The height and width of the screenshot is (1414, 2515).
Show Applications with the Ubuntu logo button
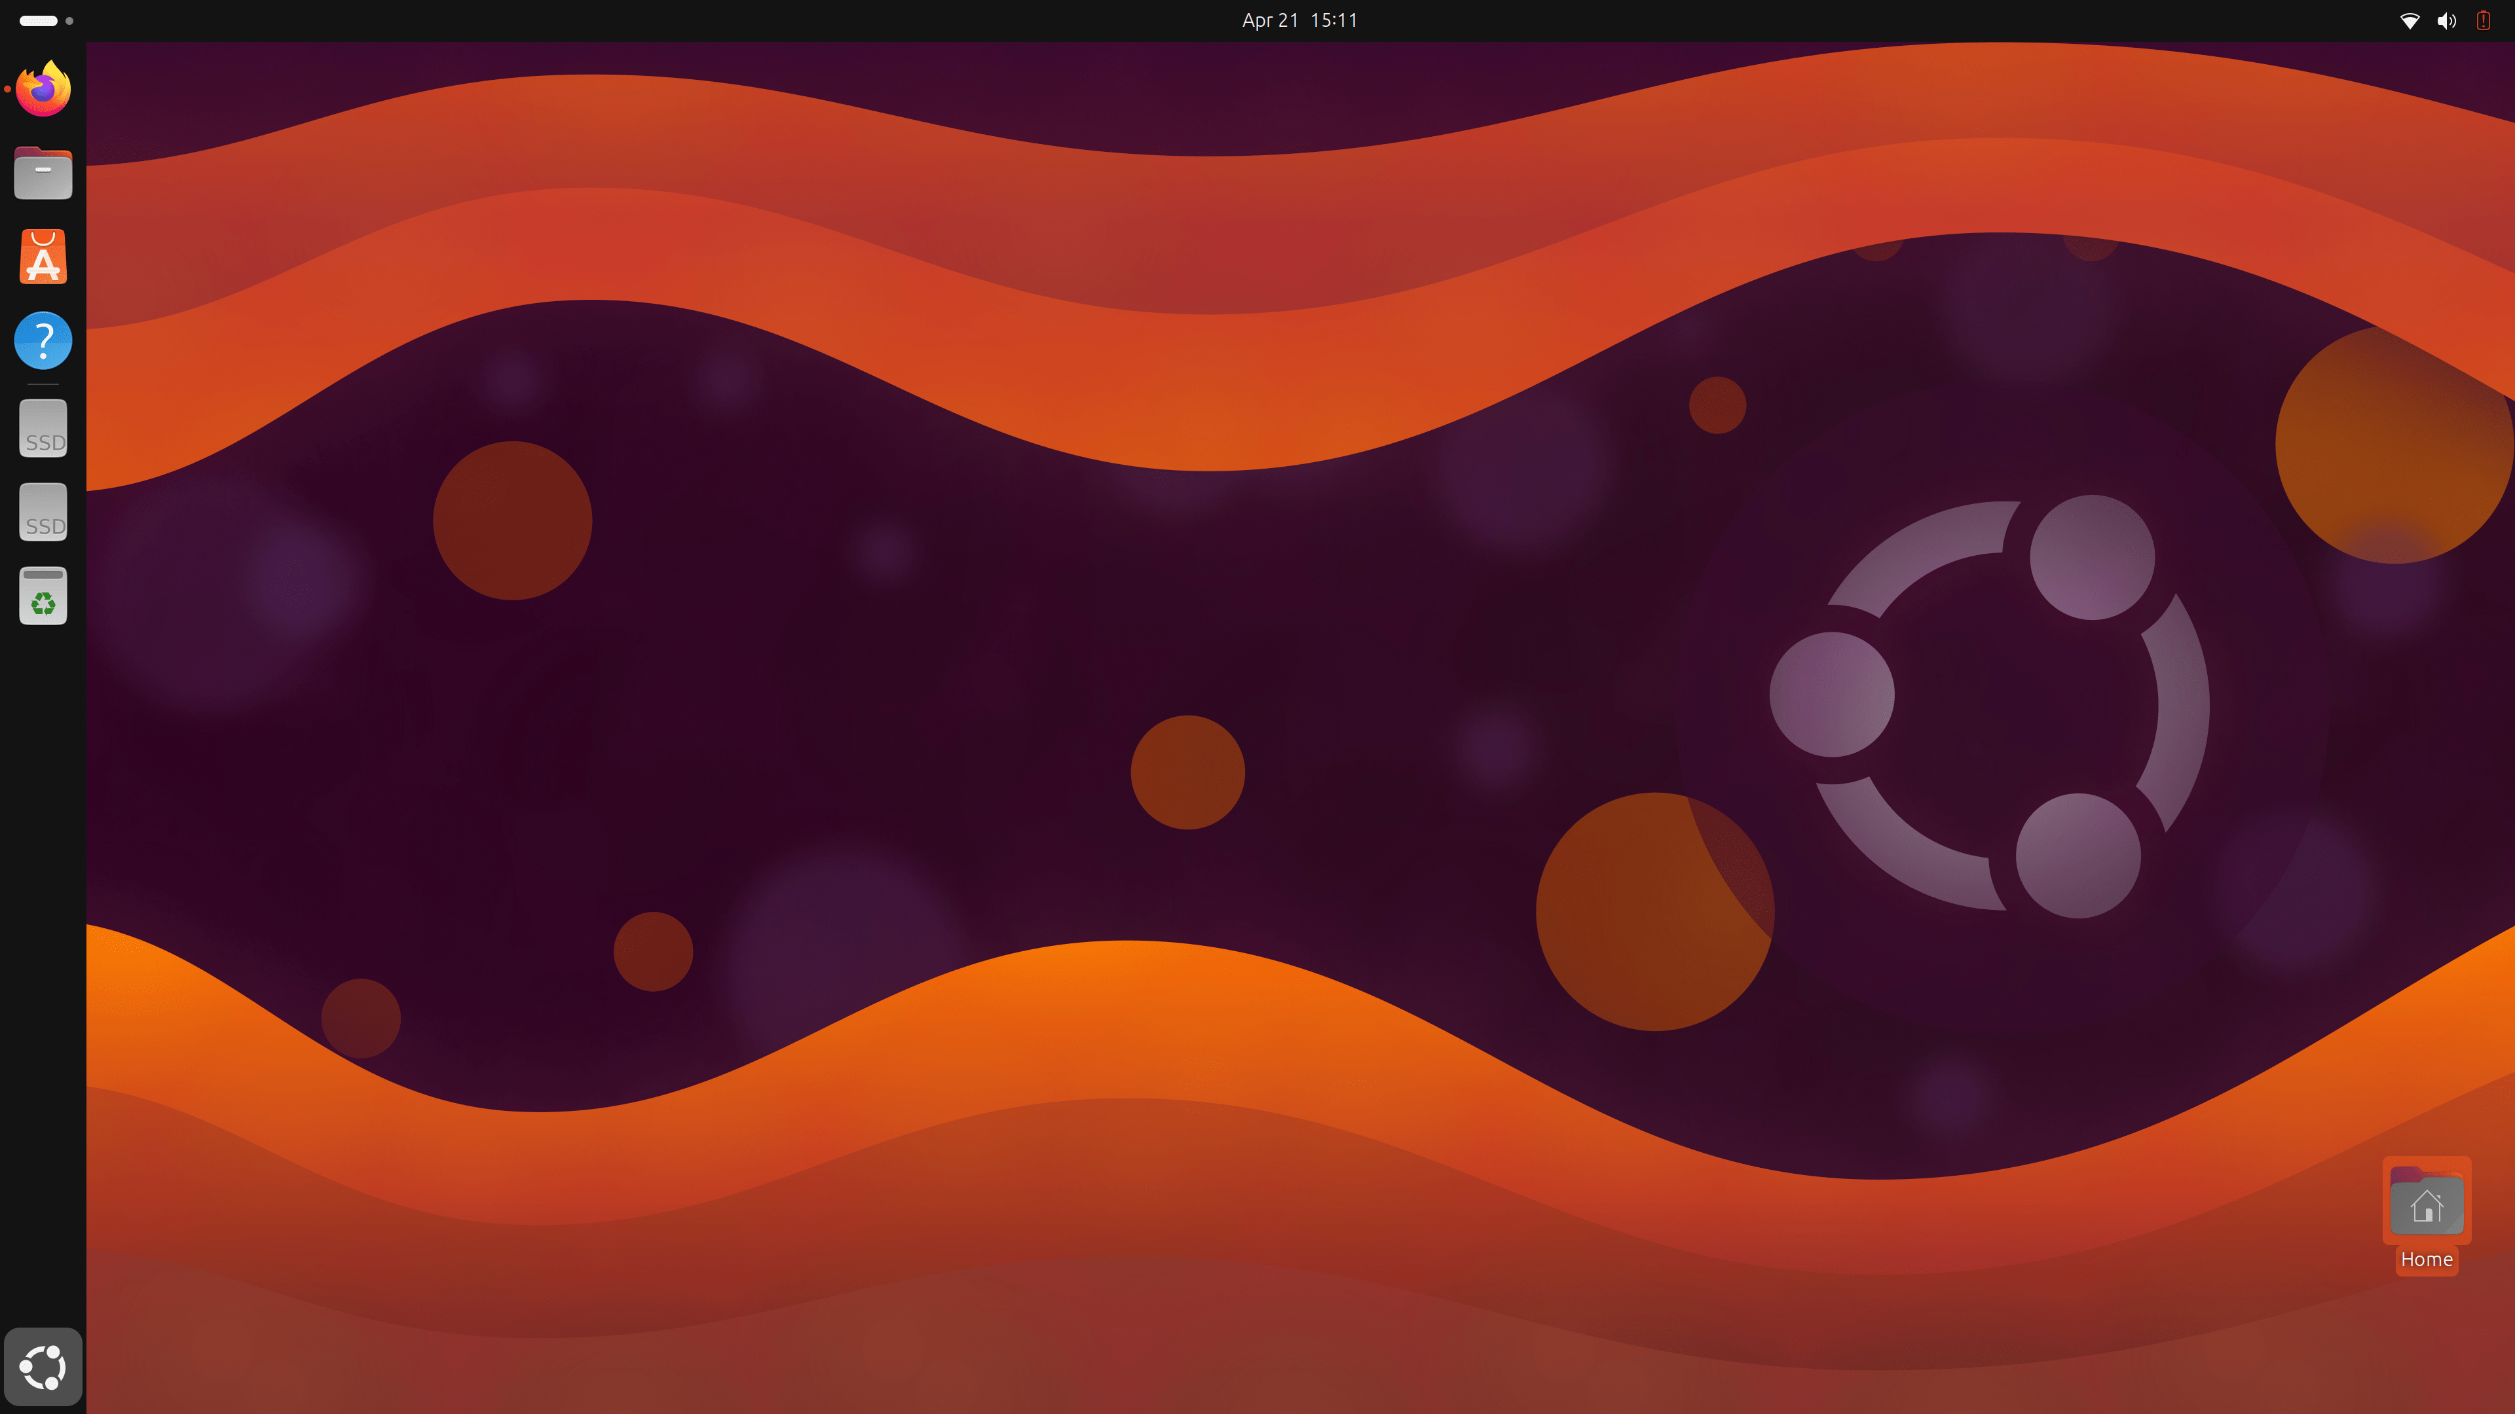[43, 1366]
